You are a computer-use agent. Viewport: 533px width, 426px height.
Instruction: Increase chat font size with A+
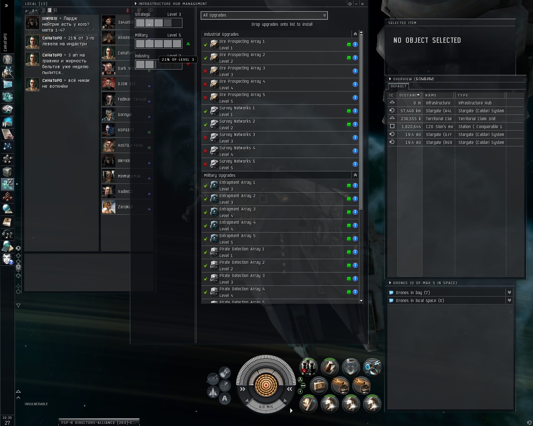(35, 10)
